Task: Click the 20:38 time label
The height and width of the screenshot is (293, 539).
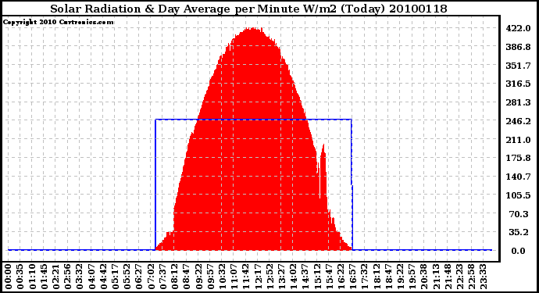Action: [x=423, y=277]
